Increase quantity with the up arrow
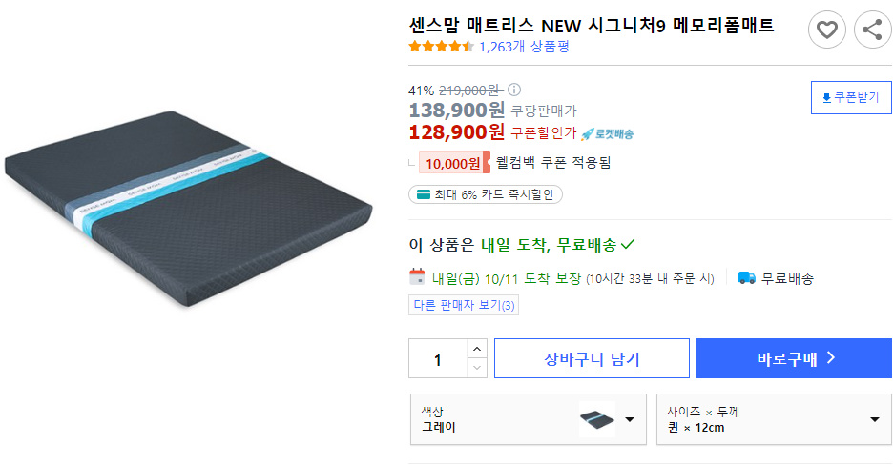This screenshot has width=894, height=465. point(477,349)
